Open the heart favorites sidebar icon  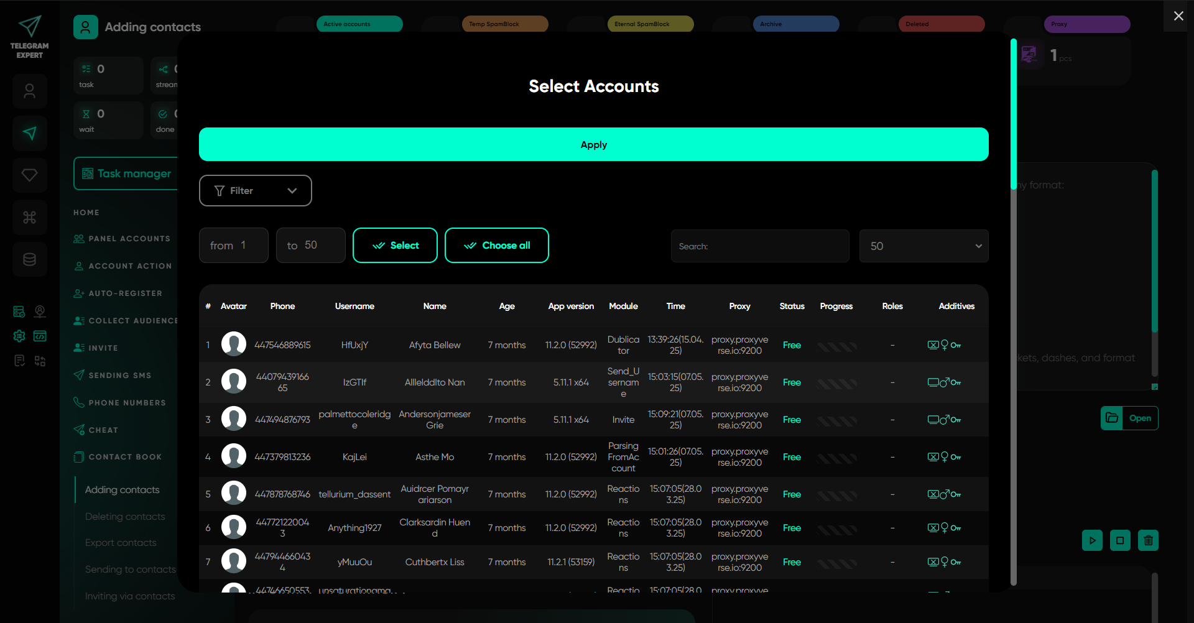pos(29,175)
